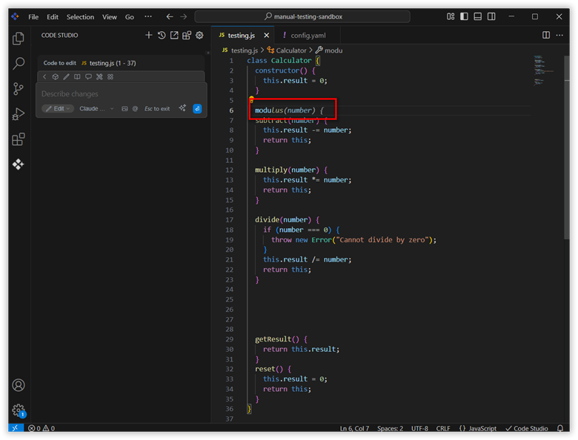Open the Search view in activity bar

[19, 64]
